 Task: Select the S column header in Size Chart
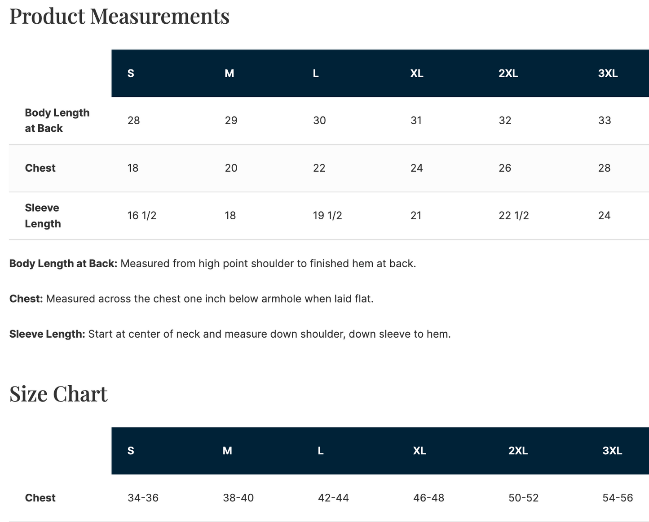131,451
